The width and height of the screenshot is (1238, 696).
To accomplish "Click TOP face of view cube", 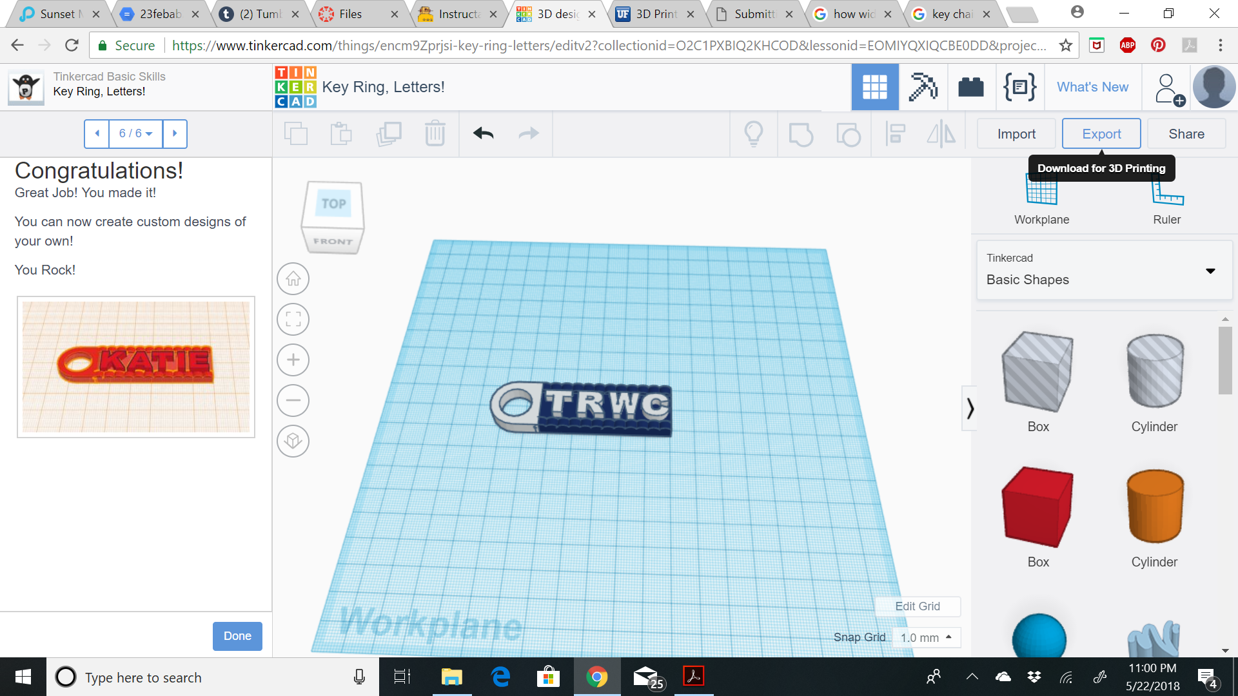I will tap(333, 204).
